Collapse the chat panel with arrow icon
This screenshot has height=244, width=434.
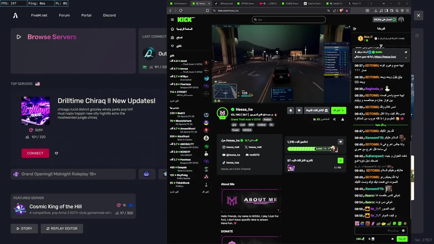(x=355, y=29)
